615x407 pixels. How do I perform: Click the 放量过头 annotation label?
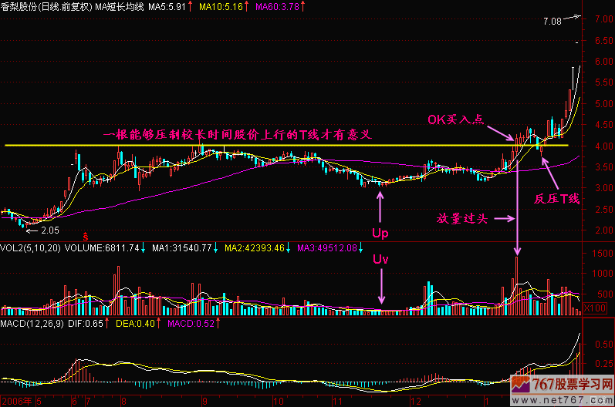[x=463, y=219]
